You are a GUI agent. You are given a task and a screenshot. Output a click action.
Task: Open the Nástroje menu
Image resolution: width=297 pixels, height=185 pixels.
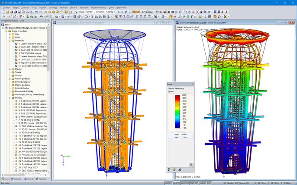[x=63, y=8]
